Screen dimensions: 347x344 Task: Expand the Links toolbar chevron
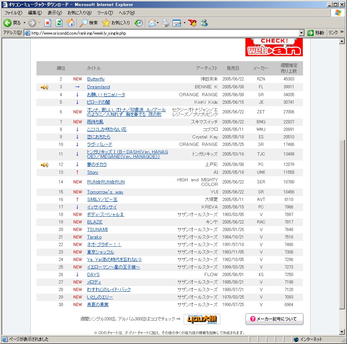(x=342, y=32)
